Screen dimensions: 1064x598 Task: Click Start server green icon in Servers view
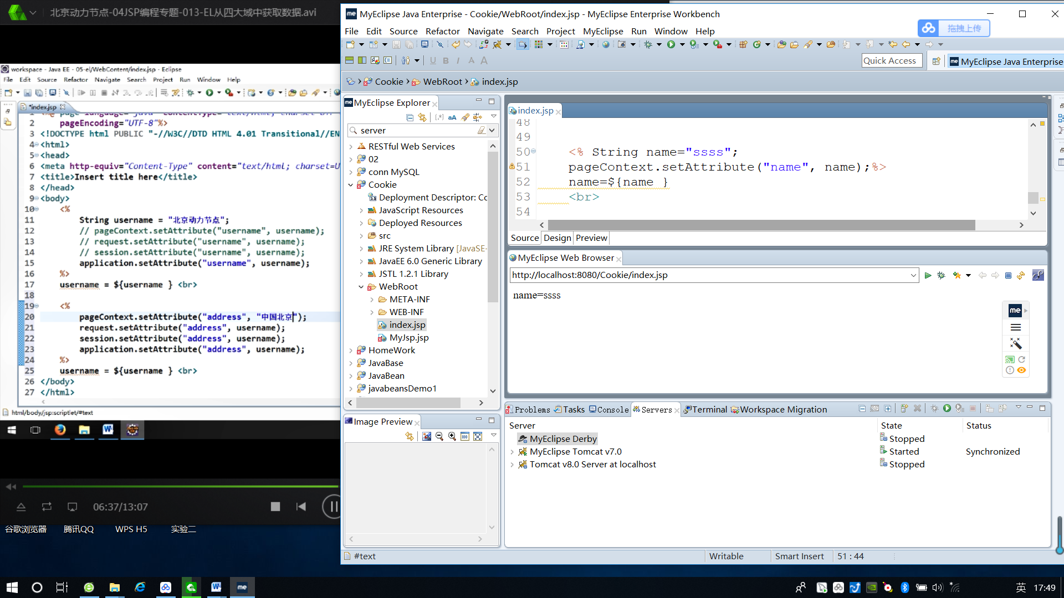(947, 409)
